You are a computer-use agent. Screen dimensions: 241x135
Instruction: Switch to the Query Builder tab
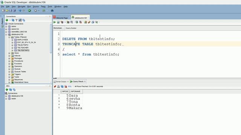pyautogui.click(x=71, y=28)
